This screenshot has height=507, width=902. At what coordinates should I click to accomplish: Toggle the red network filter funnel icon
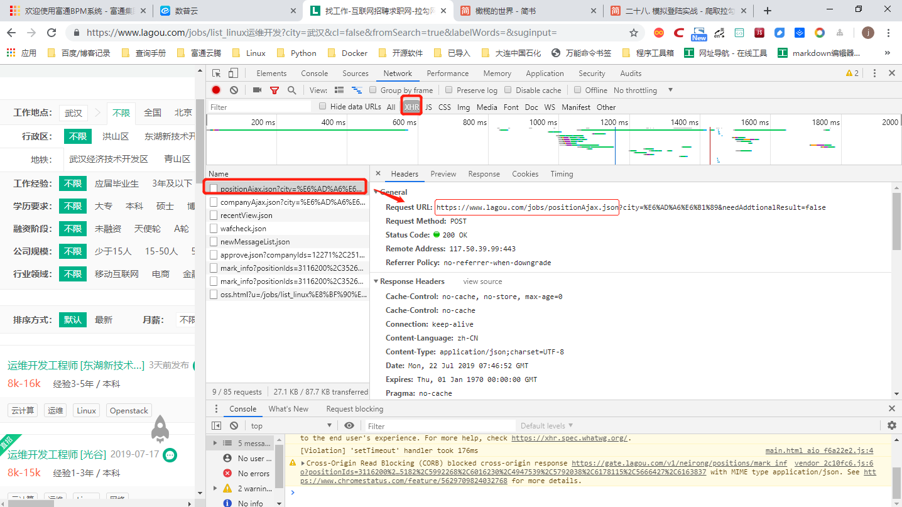pyautogui.click(x=274, y=90)
